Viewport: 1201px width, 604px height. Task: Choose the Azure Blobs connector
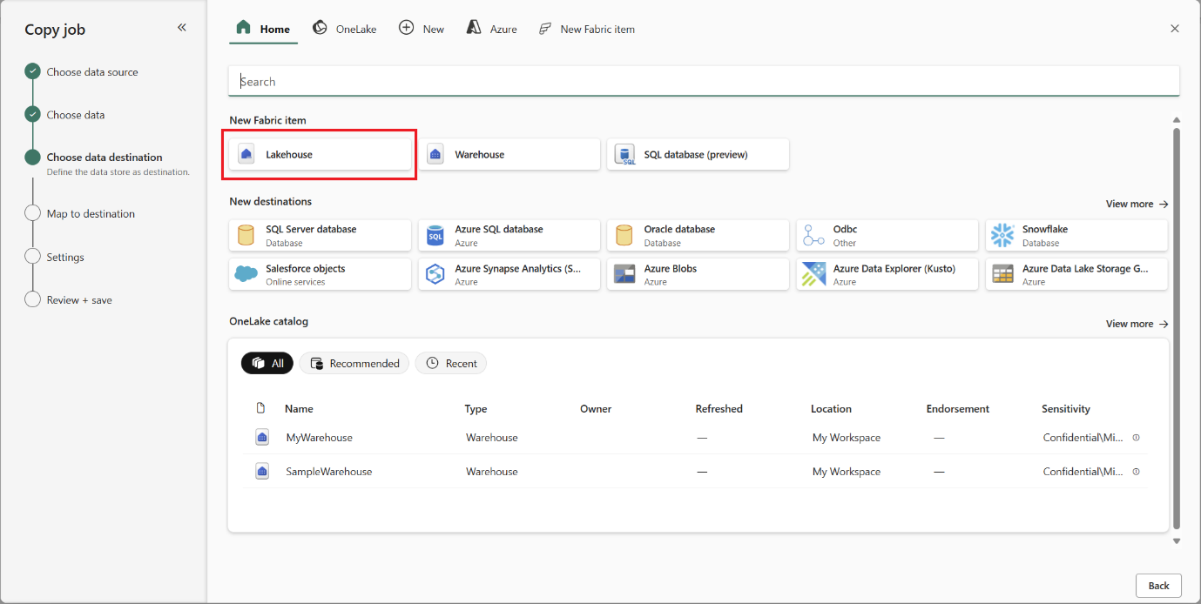(698, 275)
